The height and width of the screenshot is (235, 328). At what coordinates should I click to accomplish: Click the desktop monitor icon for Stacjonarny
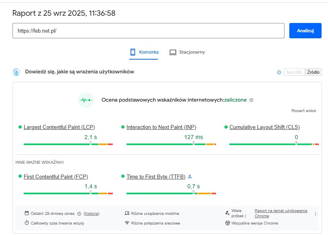[173, 52]
